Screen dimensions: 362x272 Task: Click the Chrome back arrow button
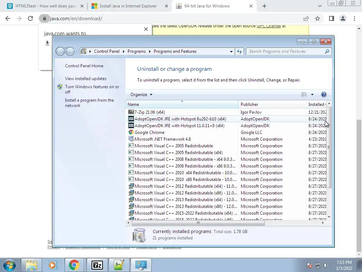click(x=8, y=18)
